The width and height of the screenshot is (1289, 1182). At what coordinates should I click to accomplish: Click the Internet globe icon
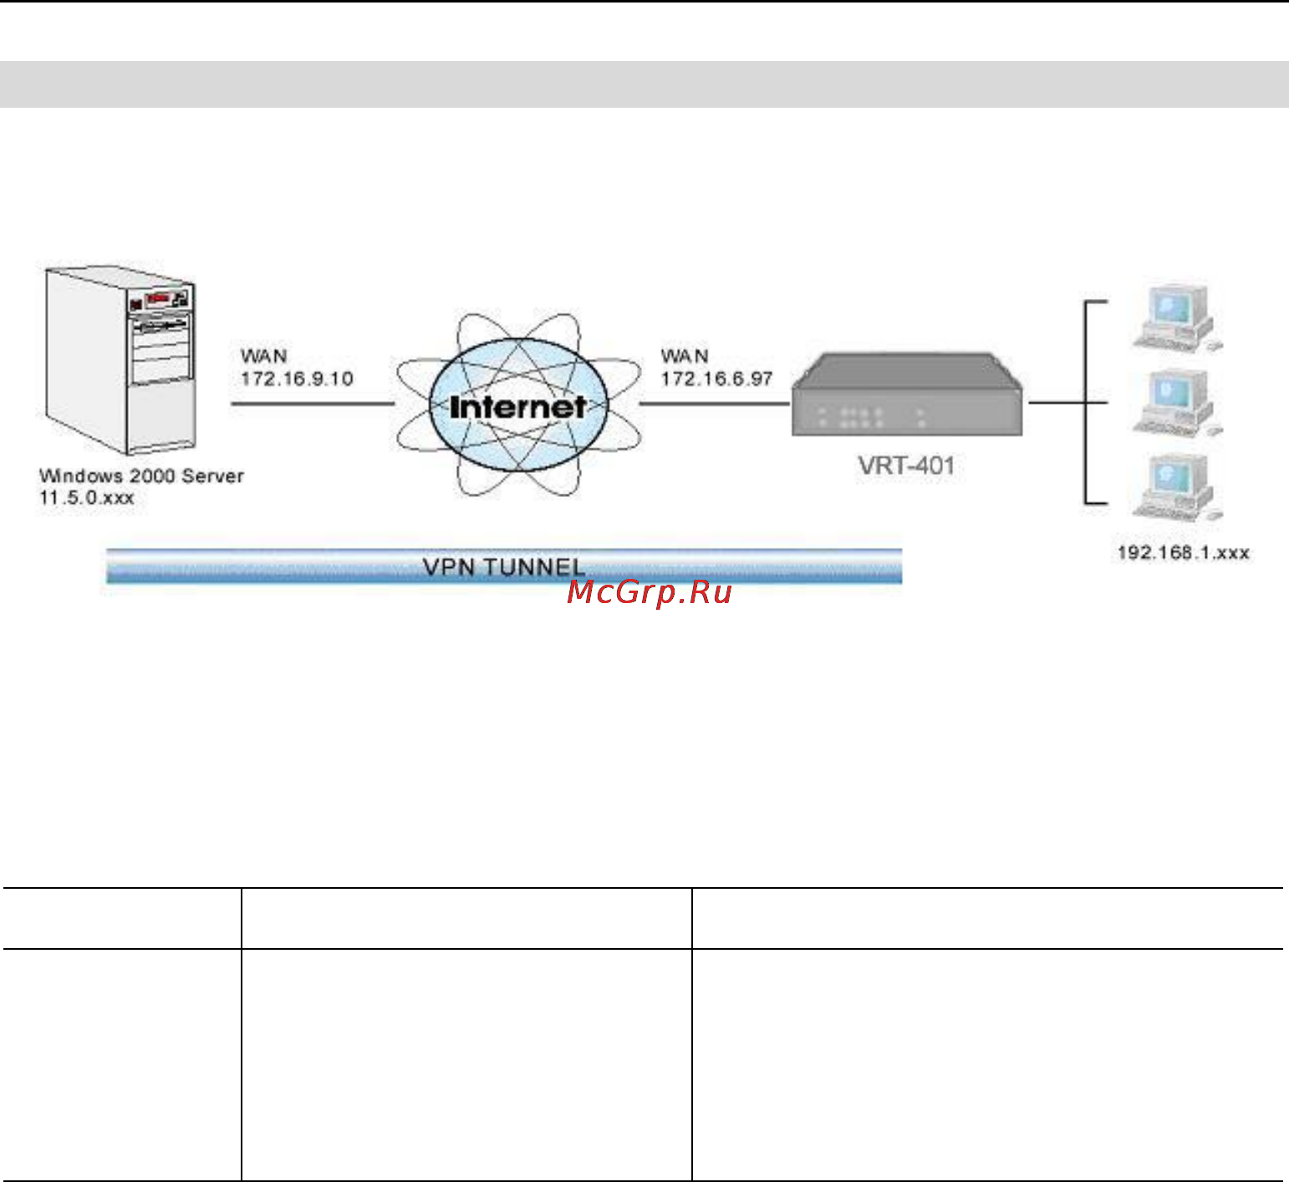pyautogui.click(x=518, y=405)
